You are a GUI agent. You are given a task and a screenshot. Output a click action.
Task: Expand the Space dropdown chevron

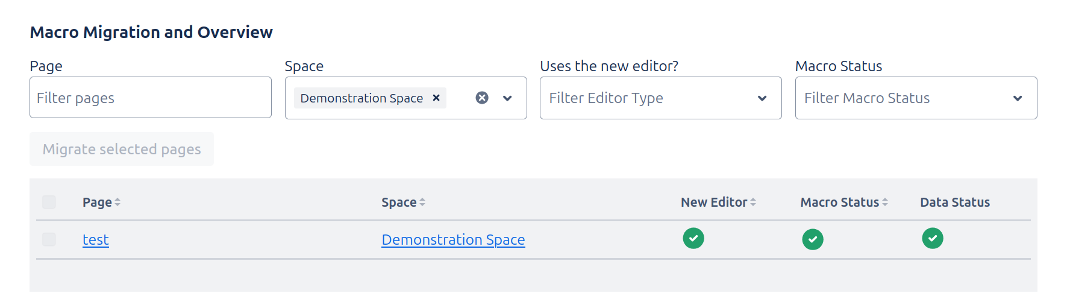click(x=507, y=98)
